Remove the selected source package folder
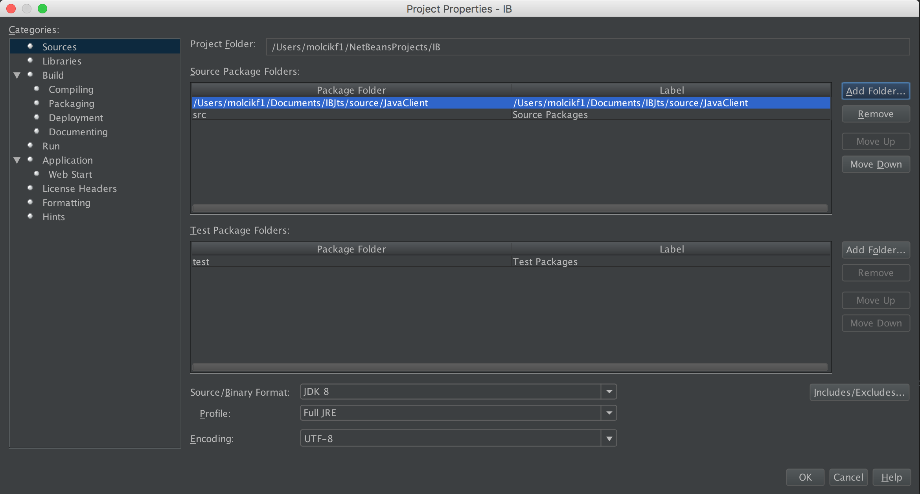Viewport: 920px width, 494px height. coord(875,114)
